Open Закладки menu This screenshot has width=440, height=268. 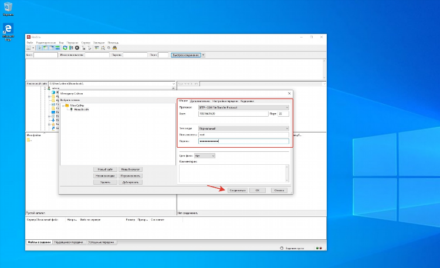[99, 43]
